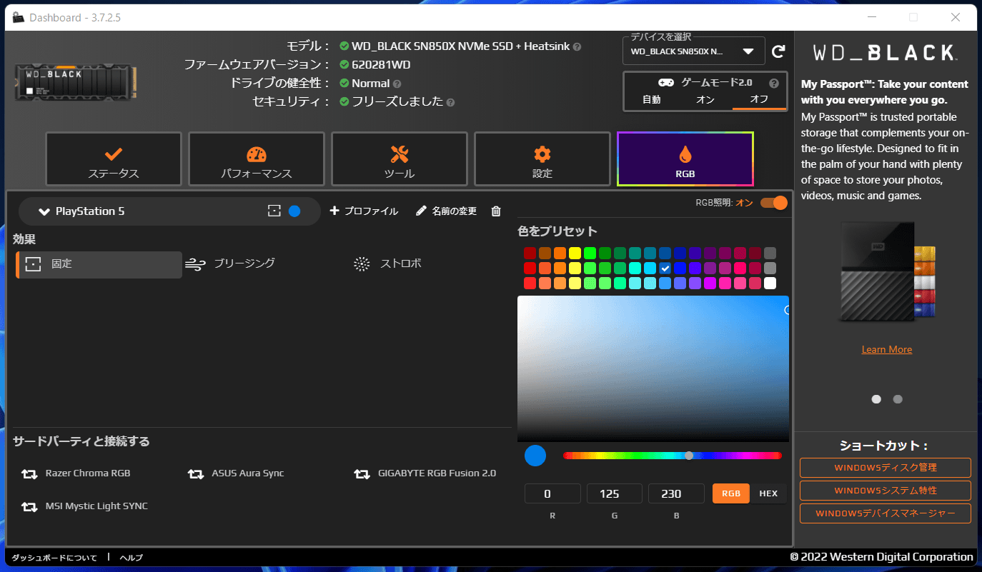The width and height of the screenshot is (982, 572).
Task: Click the plus icon to add profile
Action: pos(334,211)
